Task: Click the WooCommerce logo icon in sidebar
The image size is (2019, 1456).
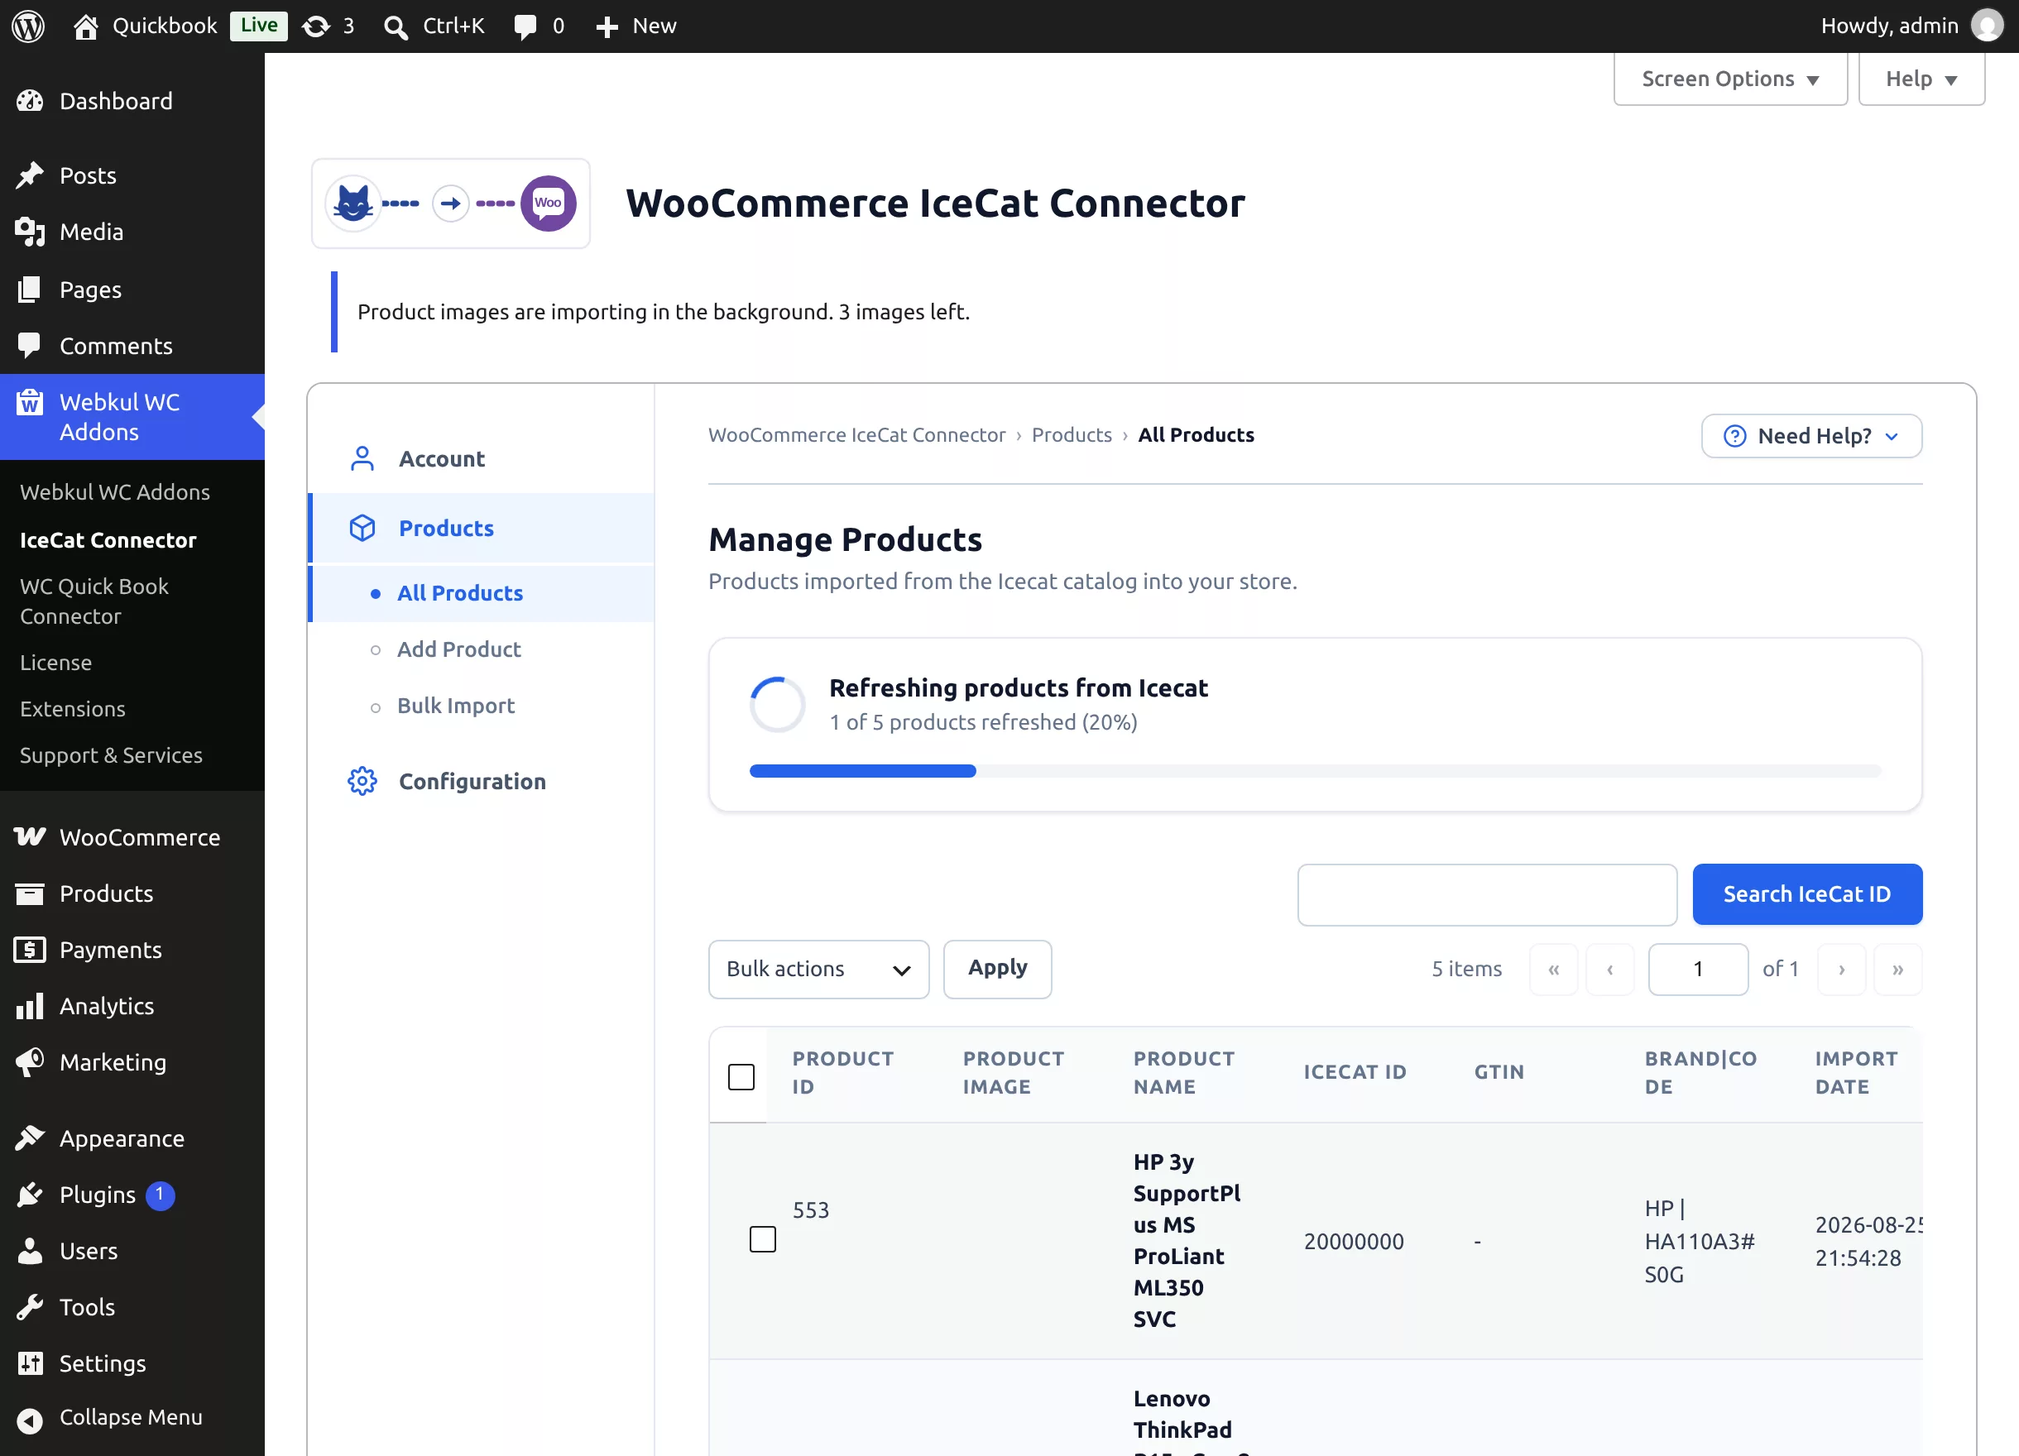Action: click(x=30, y=836)
